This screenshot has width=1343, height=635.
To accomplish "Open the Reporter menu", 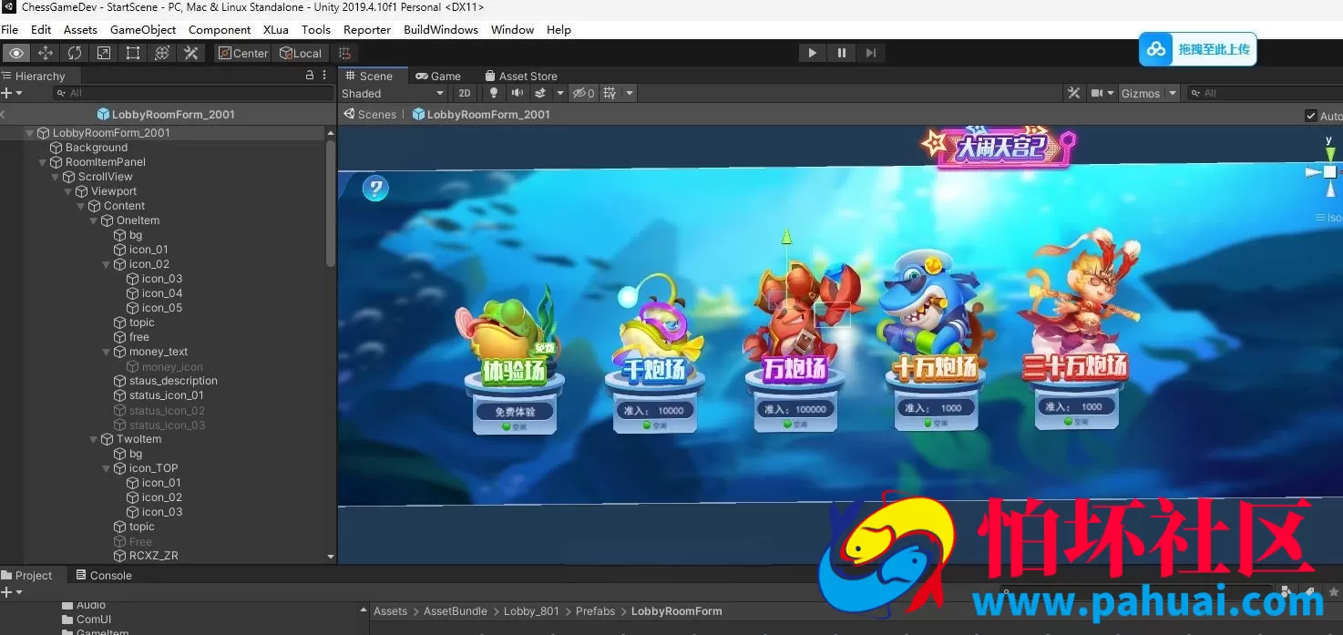I will click(x=367, y=29).
